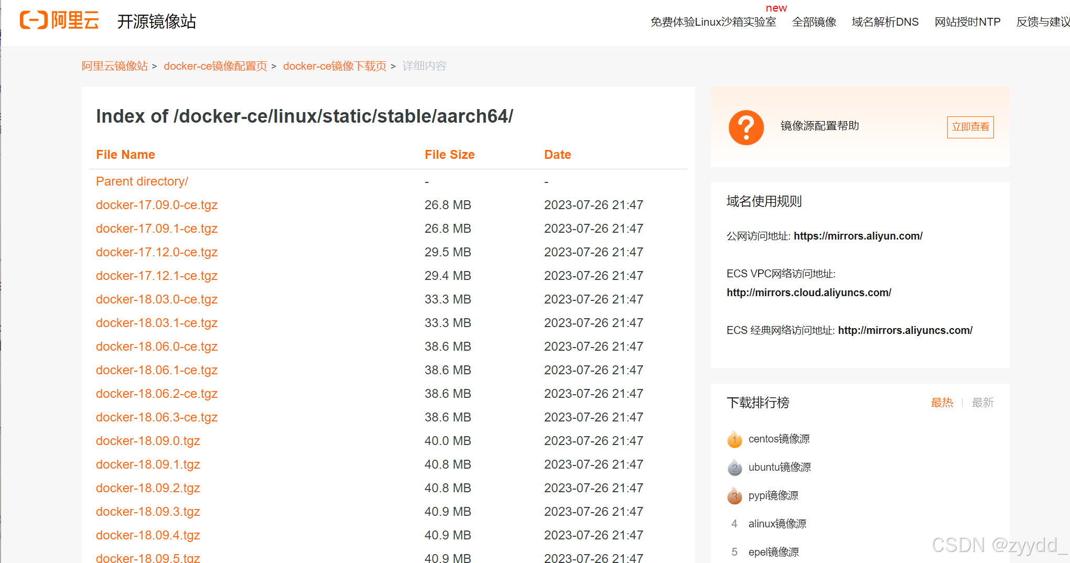The height and width of the screenshot is (563, 1070).
Task: Download docker-18.03.1-ce.tgz
Action: click(x=156, y=323)
